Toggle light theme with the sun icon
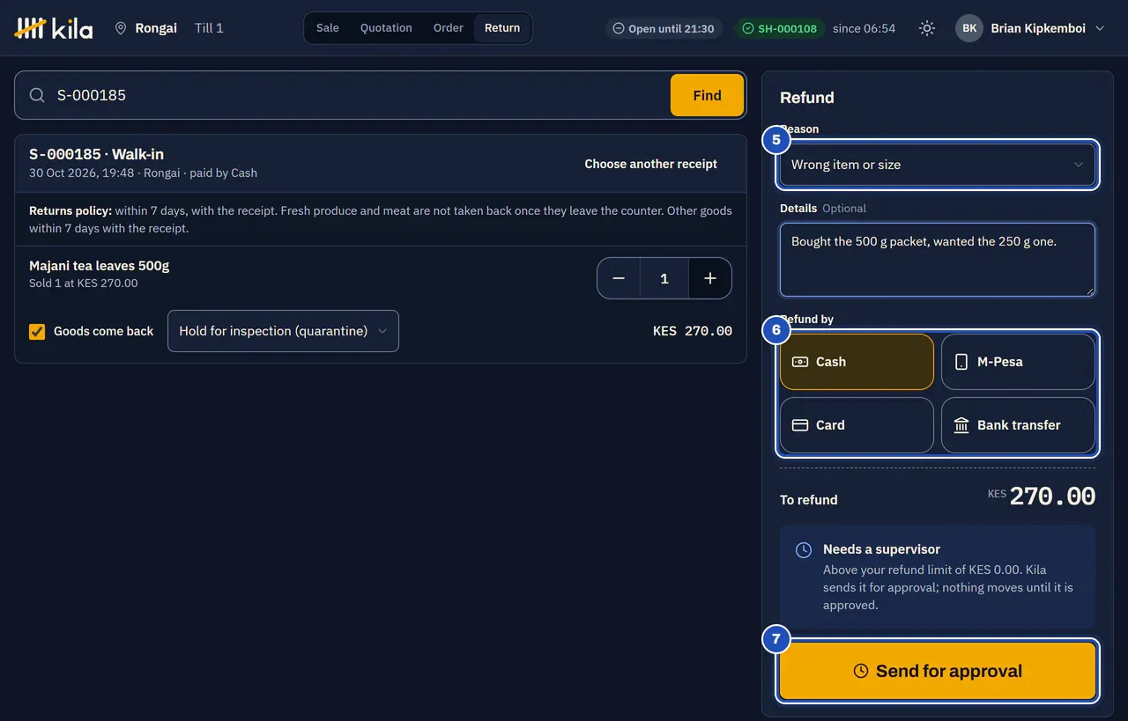 (x=927, y=28)
